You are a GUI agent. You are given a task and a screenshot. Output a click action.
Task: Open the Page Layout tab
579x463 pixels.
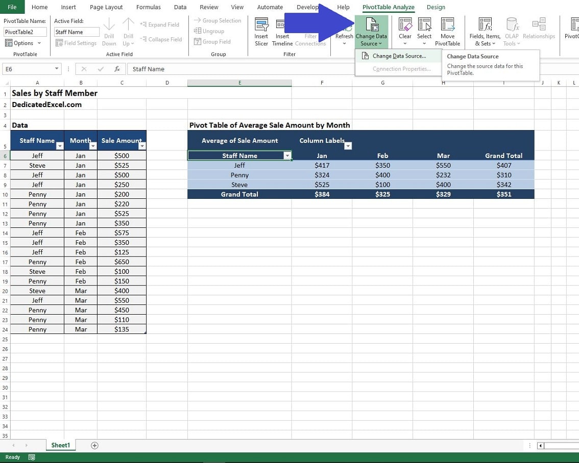coord(106,7)
